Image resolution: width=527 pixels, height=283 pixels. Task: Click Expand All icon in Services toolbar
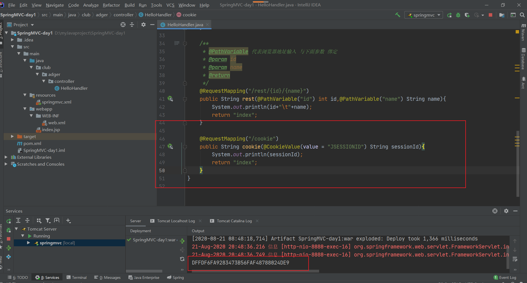click(x=18, y=220)
